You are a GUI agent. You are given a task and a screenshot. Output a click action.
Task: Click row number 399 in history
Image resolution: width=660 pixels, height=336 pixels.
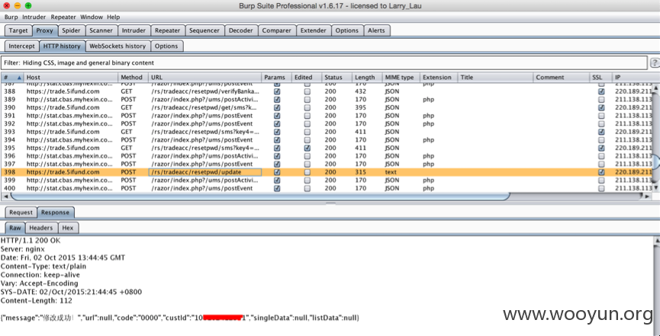click(x=9, y=181)
